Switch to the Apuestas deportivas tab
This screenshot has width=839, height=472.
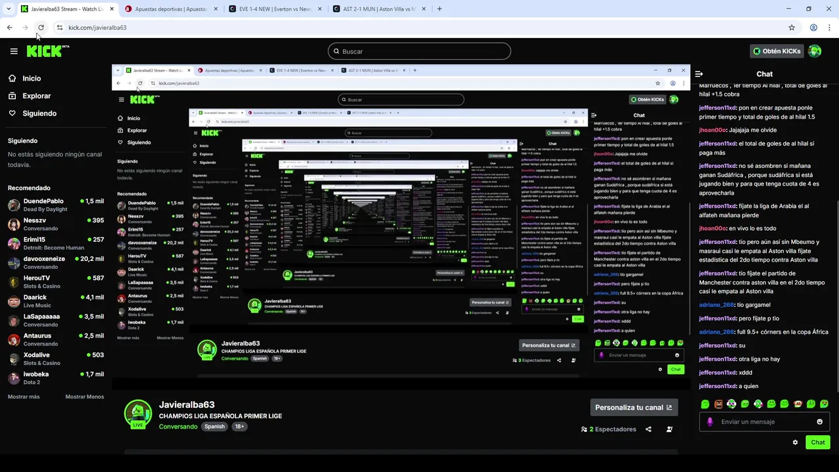(172, 9)
